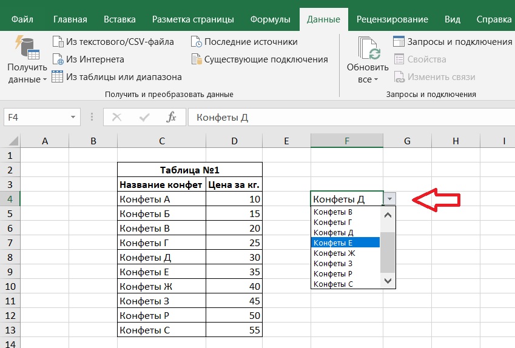
Task: Confirm entry with the checkmark icon
Action: click(x=144, y=117)
